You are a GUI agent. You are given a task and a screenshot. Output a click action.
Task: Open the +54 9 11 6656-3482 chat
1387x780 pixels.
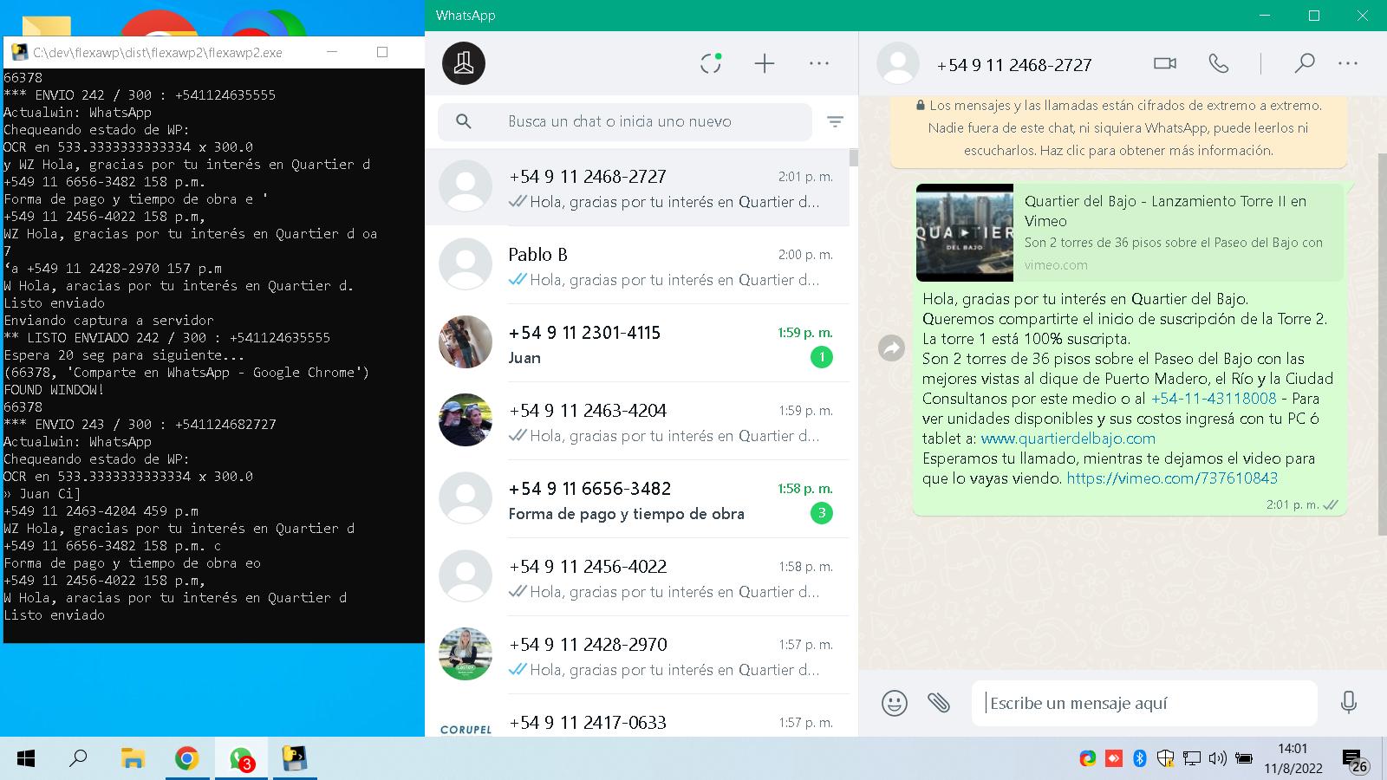point(637,499)
